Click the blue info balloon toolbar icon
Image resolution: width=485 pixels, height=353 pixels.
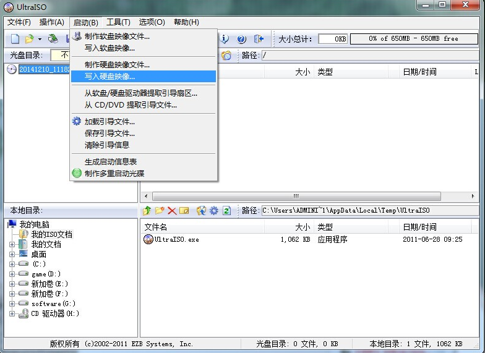(x=225, y=39)
